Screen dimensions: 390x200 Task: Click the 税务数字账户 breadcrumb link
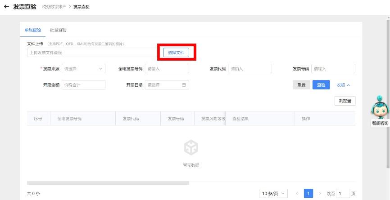click(54, 7)
